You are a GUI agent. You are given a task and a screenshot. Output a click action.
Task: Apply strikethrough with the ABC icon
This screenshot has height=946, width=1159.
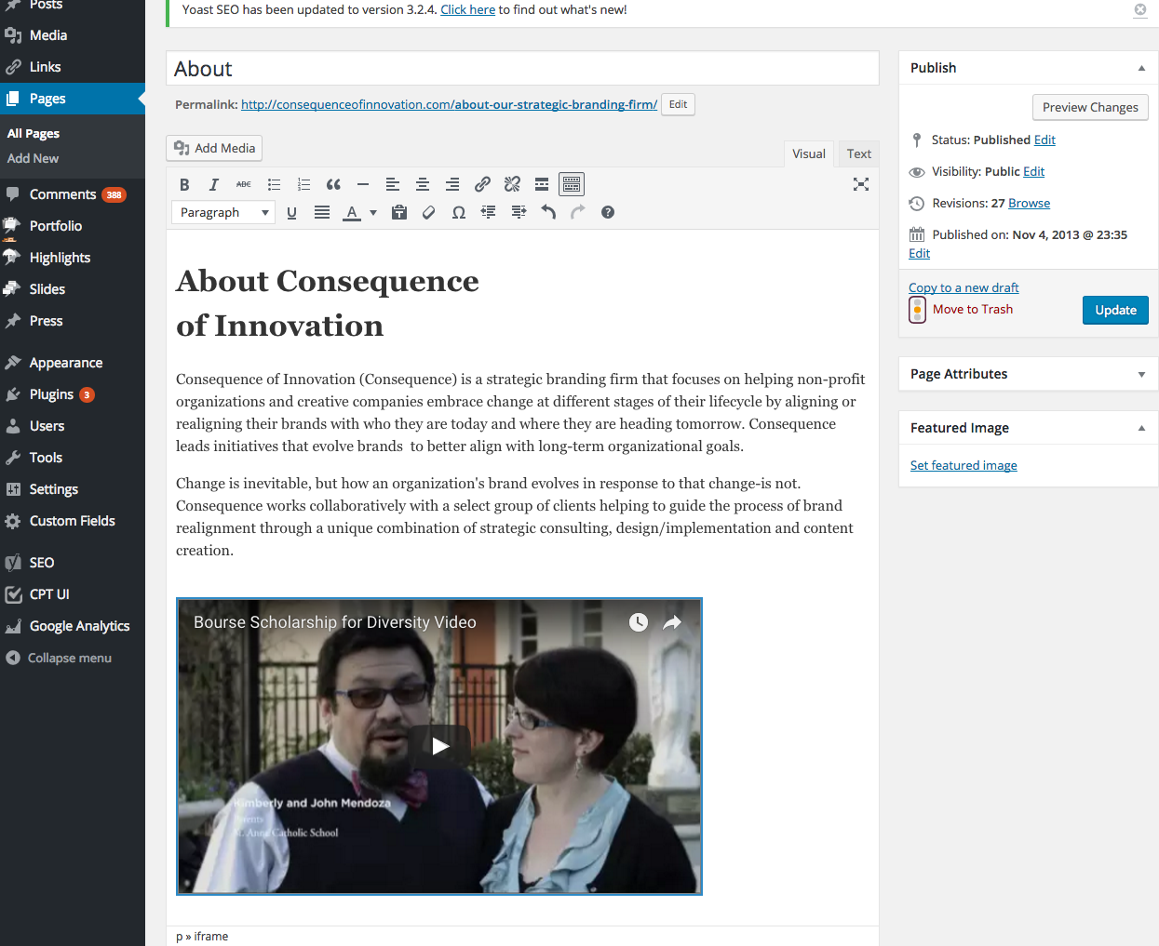point(244,184)
